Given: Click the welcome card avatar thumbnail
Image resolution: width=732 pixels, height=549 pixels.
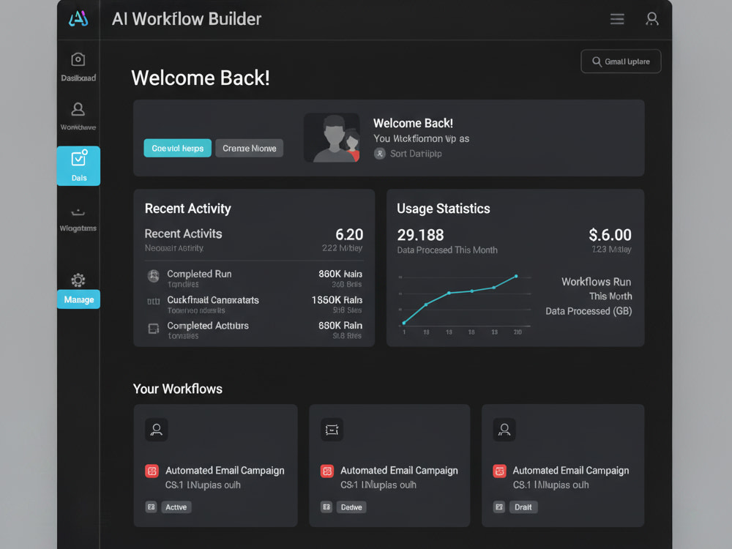Looking at the screenshot, I should tap(332, 138).
